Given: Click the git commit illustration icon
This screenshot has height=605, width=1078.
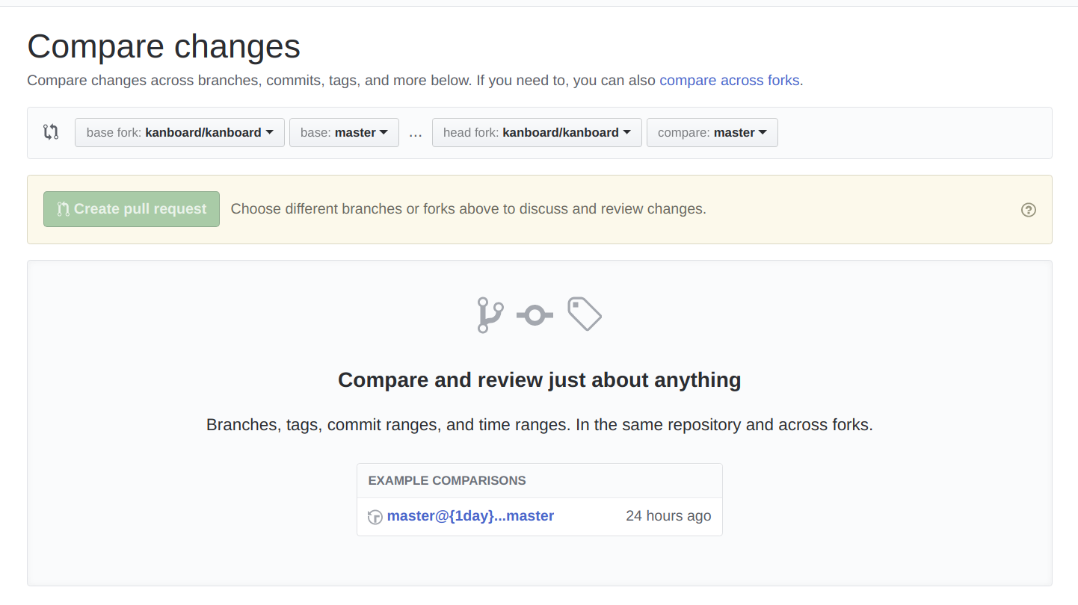Looking at the screenshot, I should click(x=535, y=316).
